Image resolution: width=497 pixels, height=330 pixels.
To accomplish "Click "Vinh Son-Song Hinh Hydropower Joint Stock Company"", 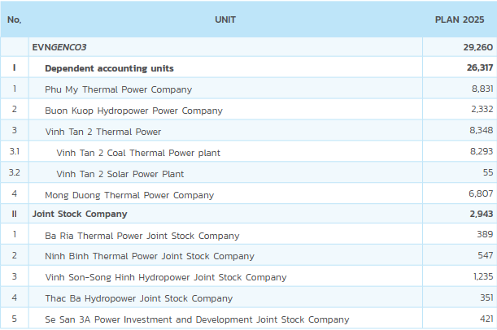I will pyautogui.click(x=166, y=277).
